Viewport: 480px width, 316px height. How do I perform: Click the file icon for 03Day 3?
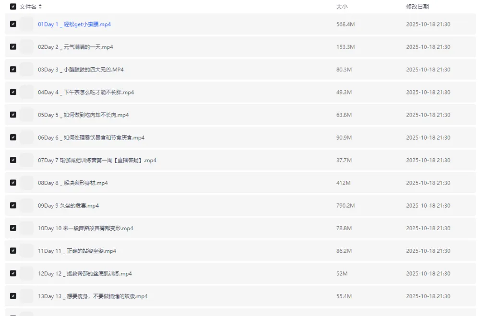tap(27, 70)
